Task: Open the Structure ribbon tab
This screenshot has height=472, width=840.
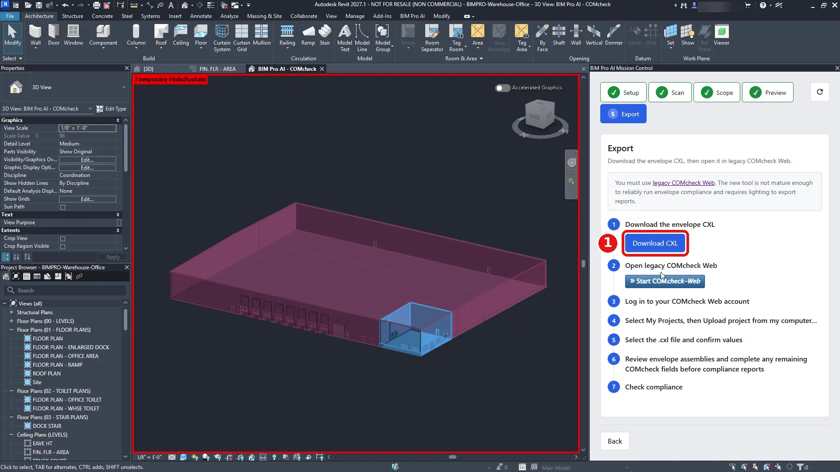Action: [x=73, y=16]
